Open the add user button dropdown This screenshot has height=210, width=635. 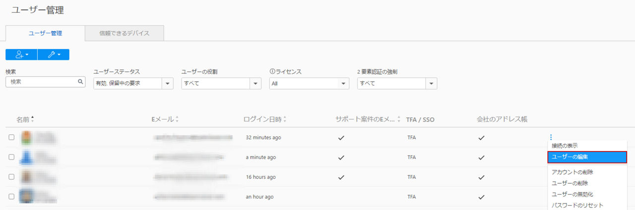pyautogui.click(x=21, y=54)
